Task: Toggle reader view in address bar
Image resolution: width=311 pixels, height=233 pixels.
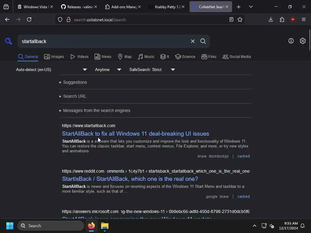Action: coord(231,19)
